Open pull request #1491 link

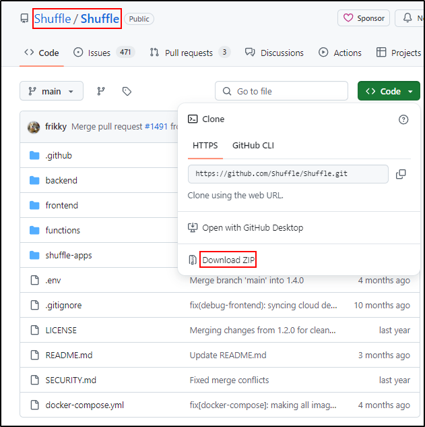coord(156,127)
